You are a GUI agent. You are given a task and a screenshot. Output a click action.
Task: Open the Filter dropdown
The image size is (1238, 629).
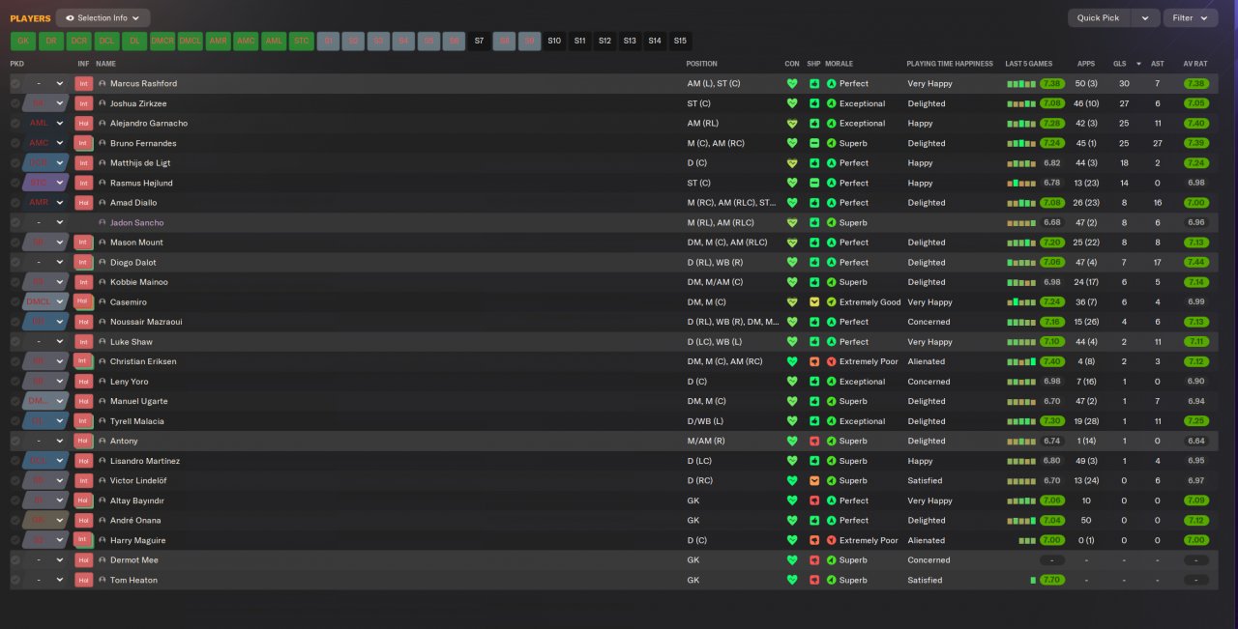(1190, 18)
